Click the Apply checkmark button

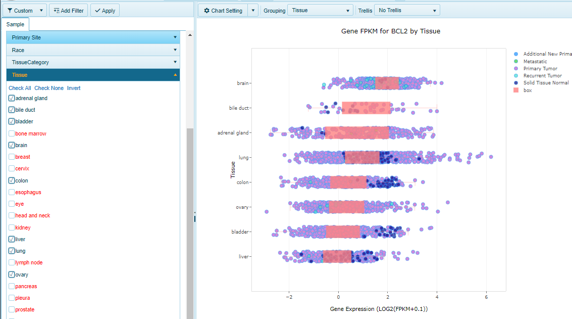click(105, 11)
